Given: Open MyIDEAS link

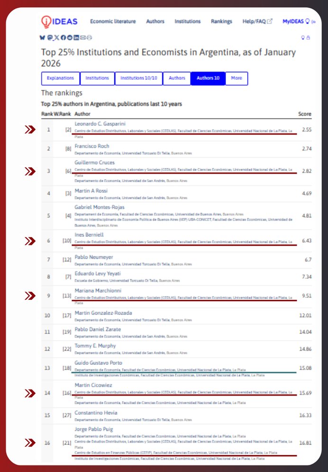Looking at the screenshot, I should coord(296,21).
